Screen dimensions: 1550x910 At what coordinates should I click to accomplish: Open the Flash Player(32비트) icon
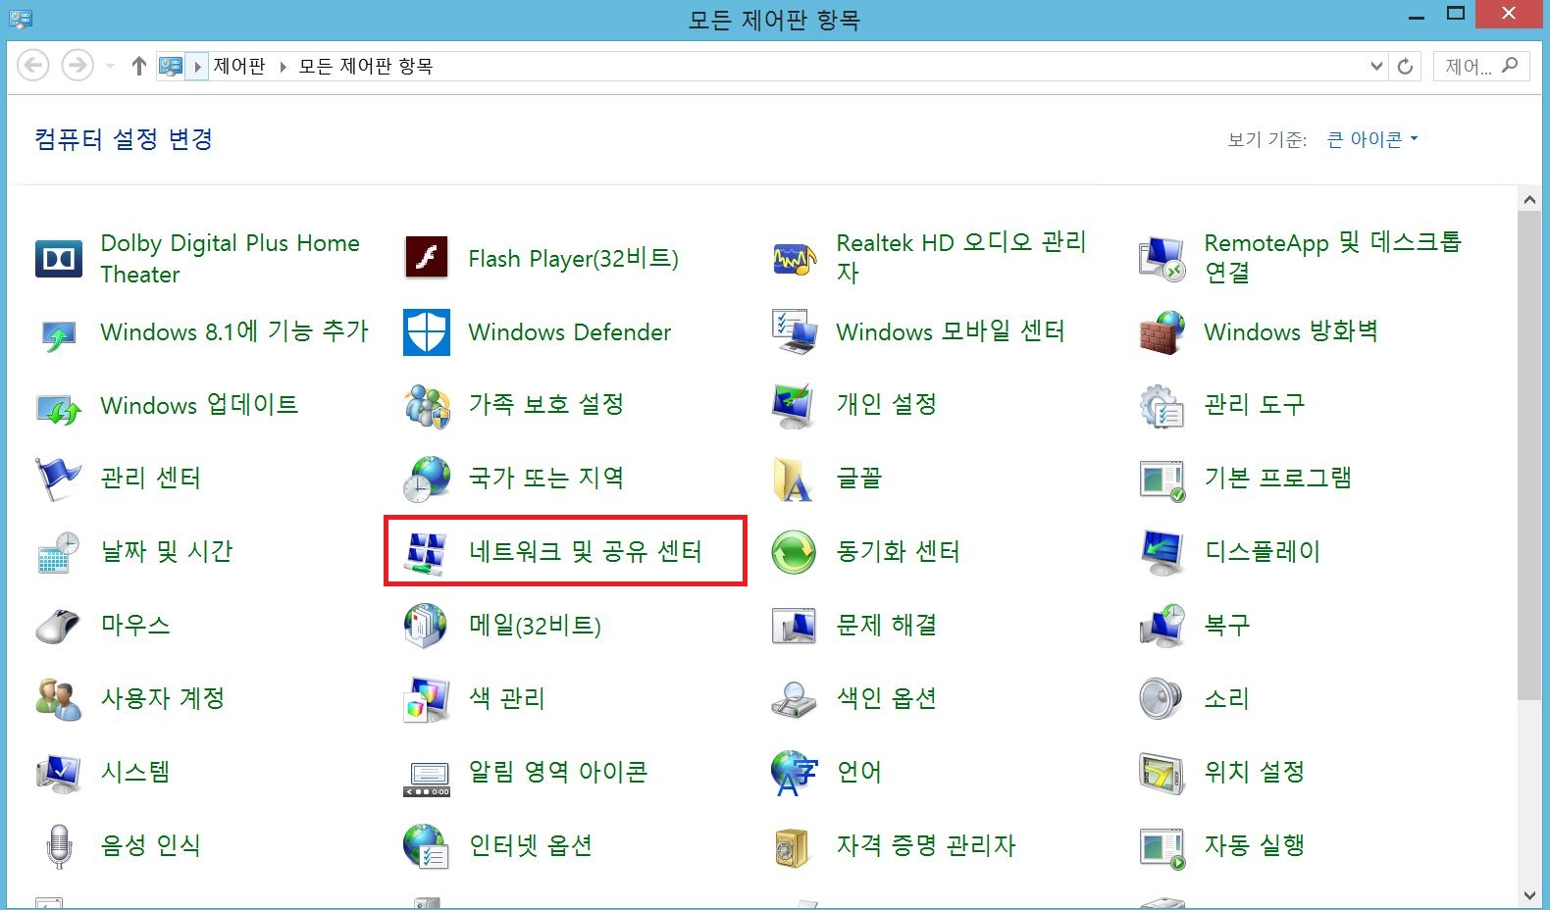click(x=427, y=259)
